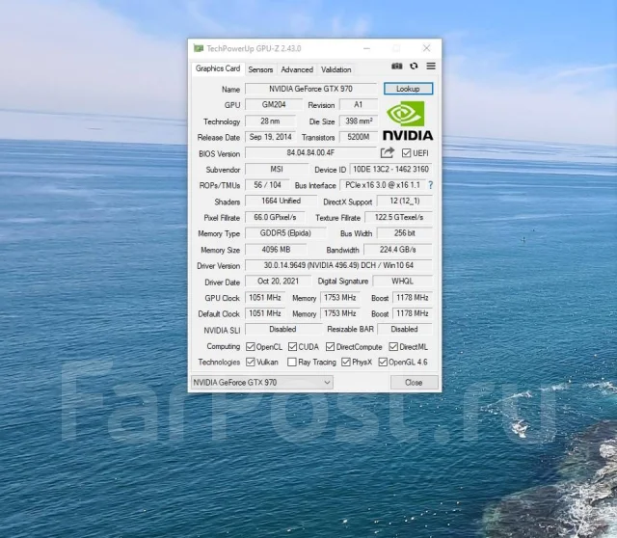Click the GPU Clock row Boost value 1178 MHz

pos(413,298)
